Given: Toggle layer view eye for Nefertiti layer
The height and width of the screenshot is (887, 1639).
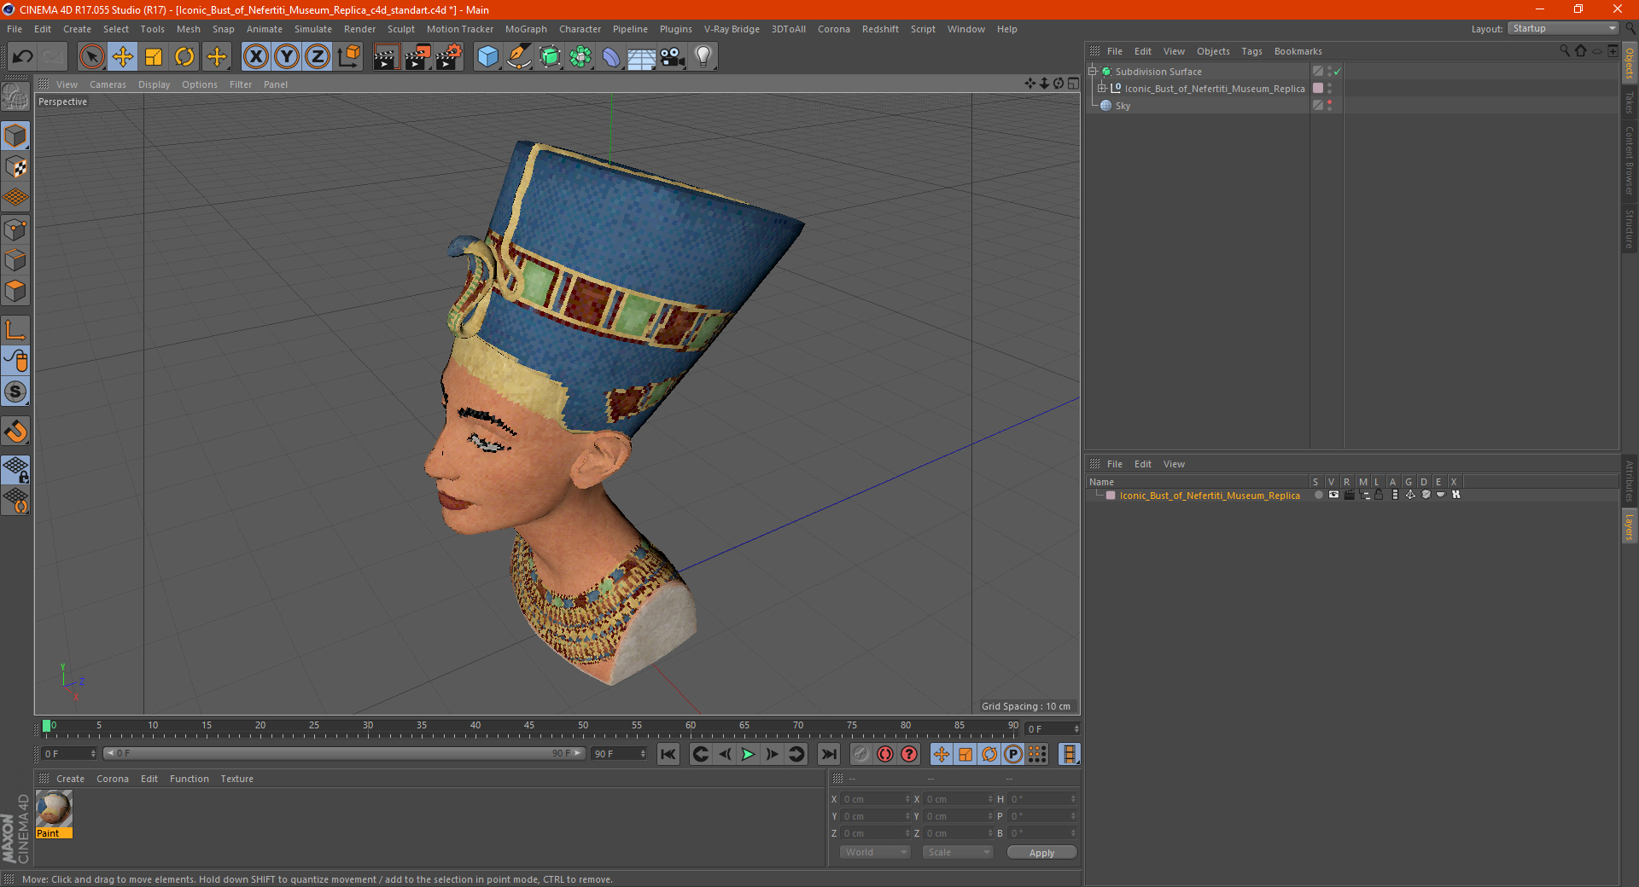Looking at the screenshot, I should coord(1333,495).
